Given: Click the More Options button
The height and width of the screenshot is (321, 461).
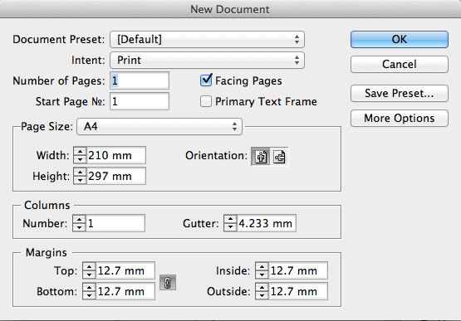Looking at the screenshot, I should pos(400,118).
